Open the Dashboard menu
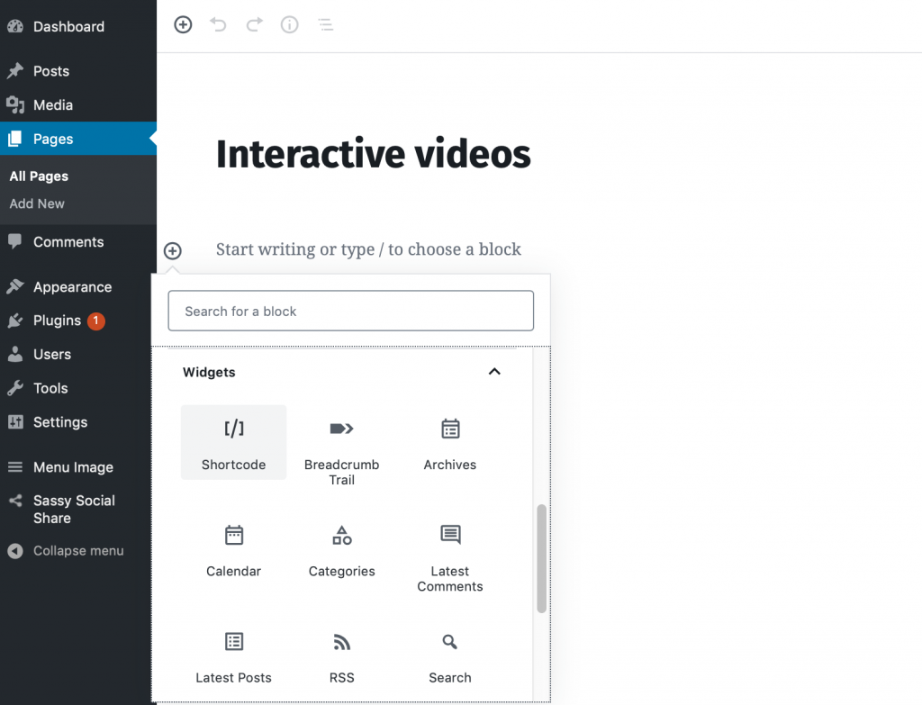The height and width of the screenshot is (705, 922). (78, 26)
